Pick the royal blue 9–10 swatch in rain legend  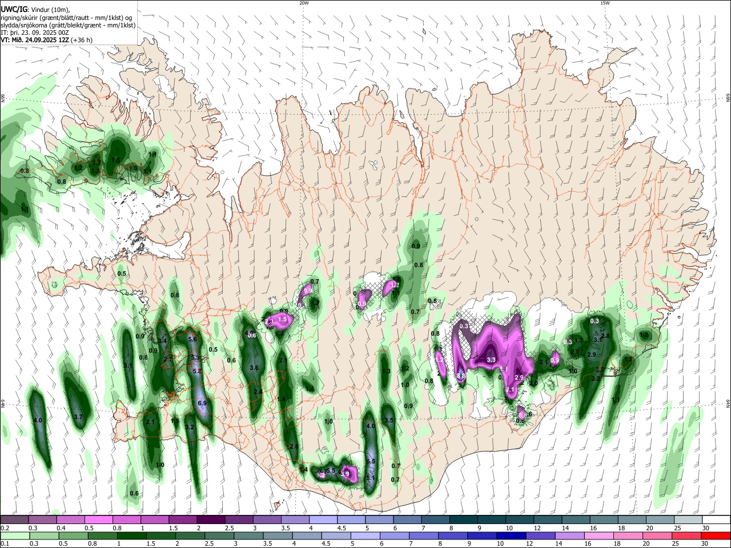[482, 536]
